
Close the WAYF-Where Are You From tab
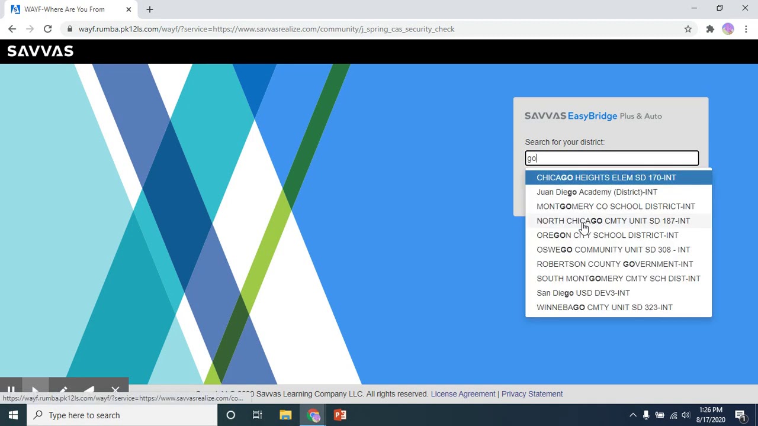pyautogui.click(x=129, y=9)
